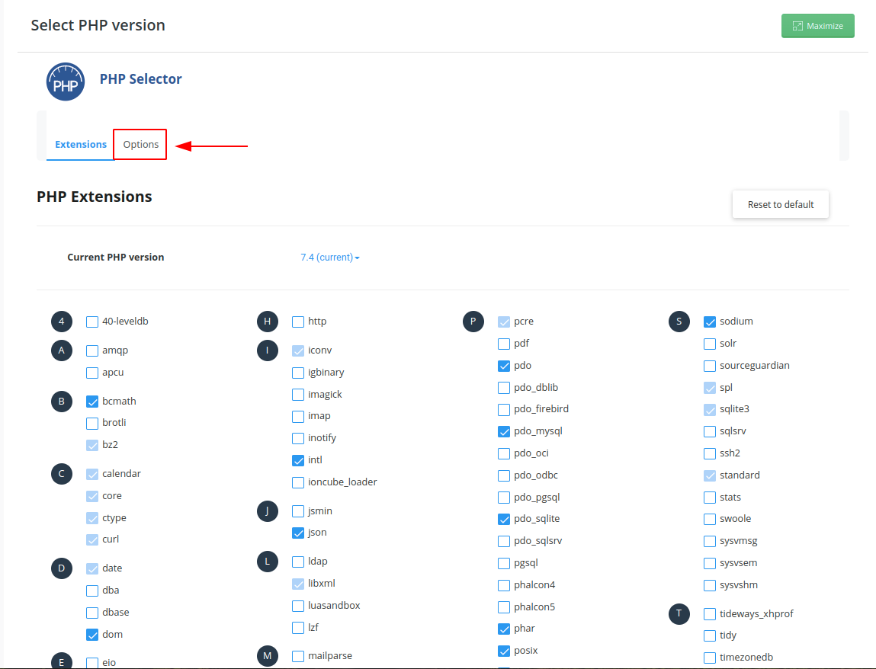Click Reset to default button
This screenshot has width=876, height=669.
[x=781, y=204]
